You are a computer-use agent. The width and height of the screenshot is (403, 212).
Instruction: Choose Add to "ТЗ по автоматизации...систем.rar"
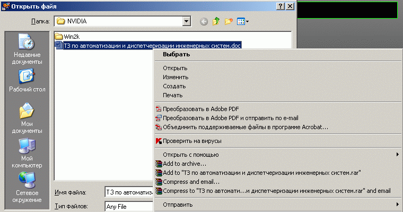pyautogui.click(x=278, y=173)
